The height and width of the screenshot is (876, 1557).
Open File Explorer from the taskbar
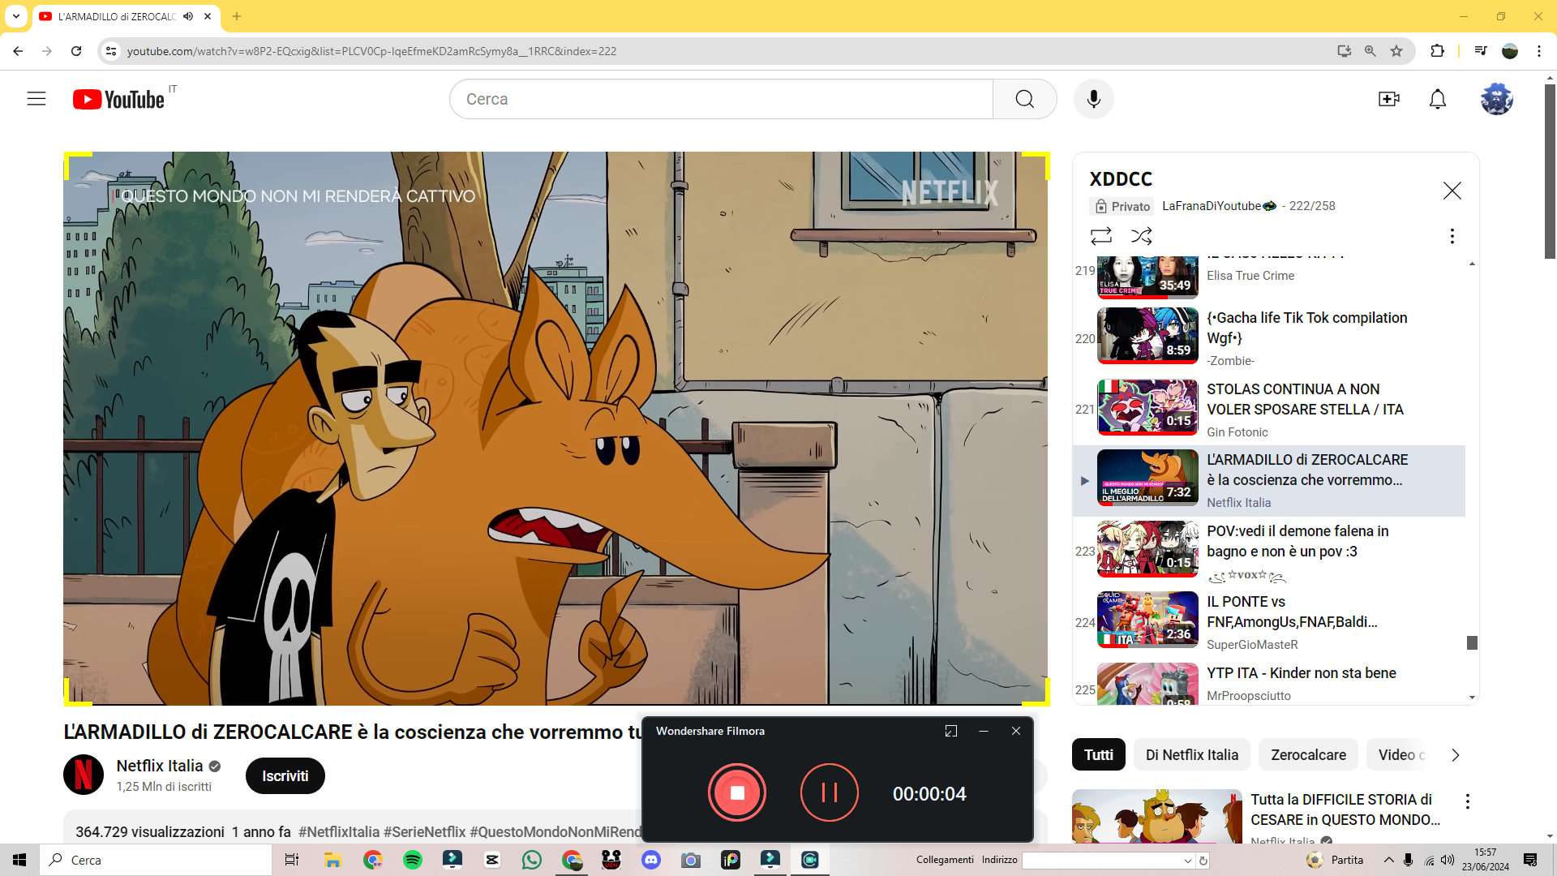pyautogui.click(x=332, y=860)
